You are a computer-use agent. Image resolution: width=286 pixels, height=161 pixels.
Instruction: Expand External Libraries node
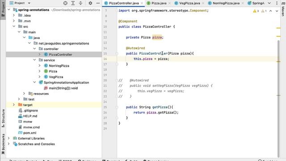tap(9, 138)
